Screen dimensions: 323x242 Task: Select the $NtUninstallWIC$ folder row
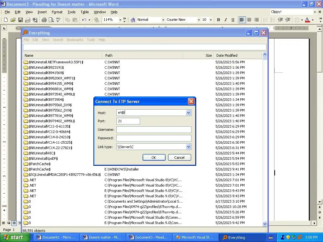[x=142, y=153]
